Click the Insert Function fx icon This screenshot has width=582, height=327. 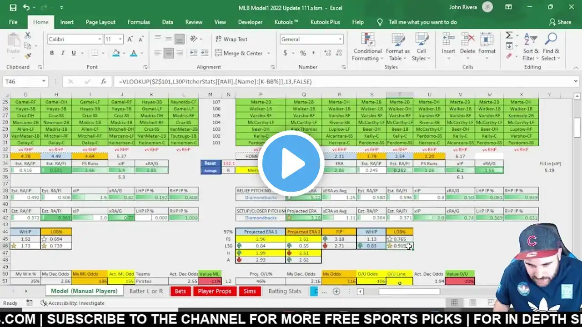tap(104, 82)
